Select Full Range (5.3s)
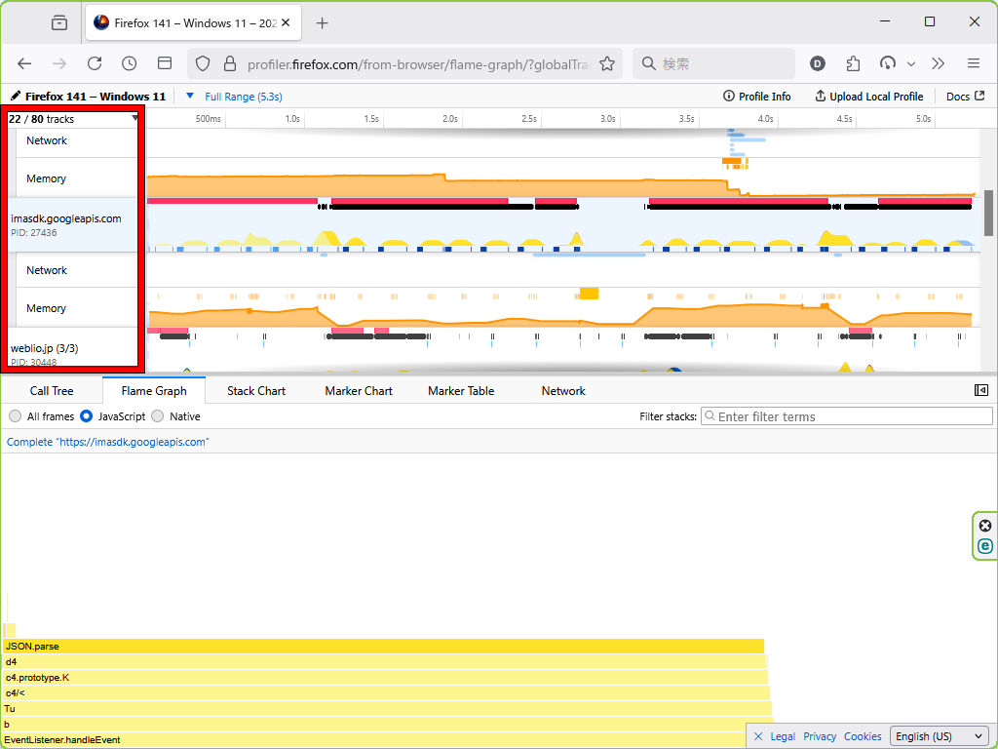The width and height of the screenshot is (998, 749). pos(243,97)
